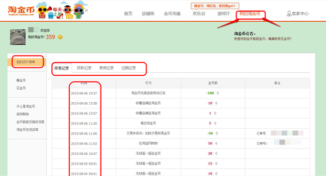The image size is (326, 176).
Task: Click 交易未成功，扣除交易所得金币 entry
Action: click(148, 133)
